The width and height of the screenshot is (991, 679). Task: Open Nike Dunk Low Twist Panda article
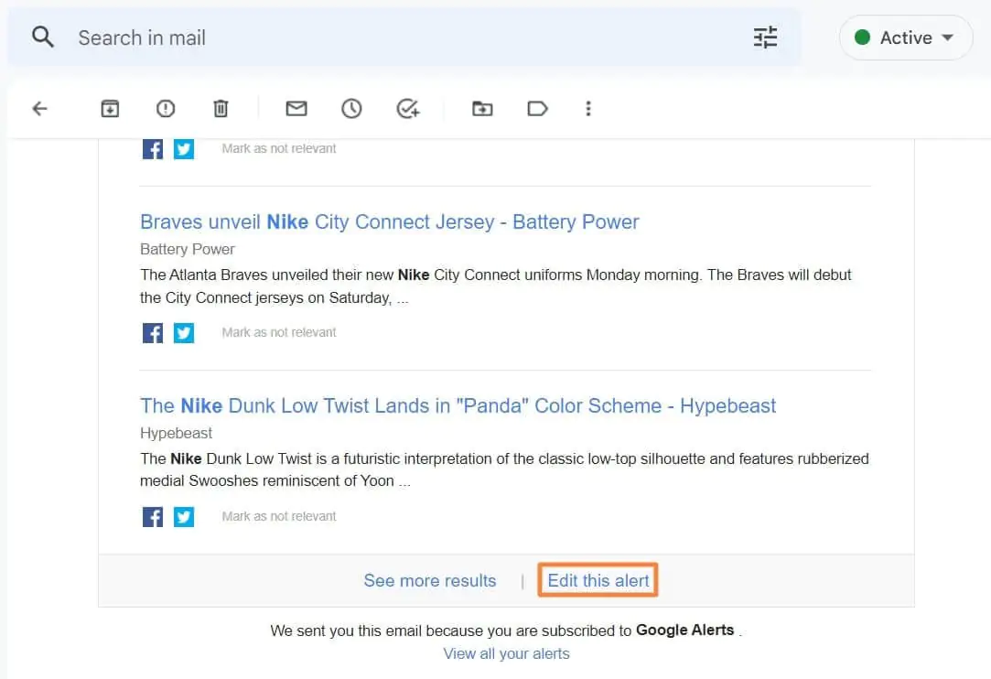(458, 406)
